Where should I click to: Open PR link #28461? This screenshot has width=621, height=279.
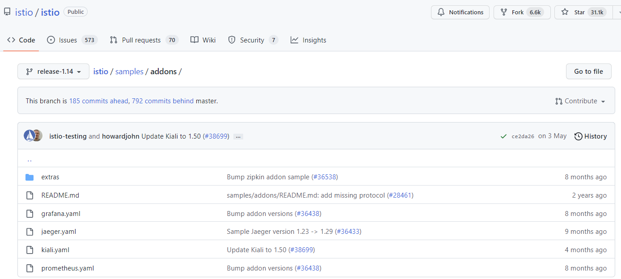pos(400,195)
